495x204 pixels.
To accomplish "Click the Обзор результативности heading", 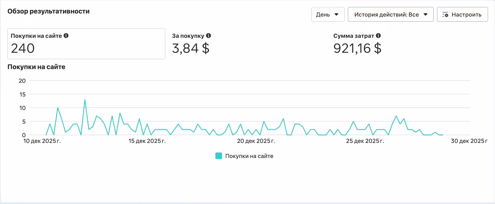I will click(49, 11).
